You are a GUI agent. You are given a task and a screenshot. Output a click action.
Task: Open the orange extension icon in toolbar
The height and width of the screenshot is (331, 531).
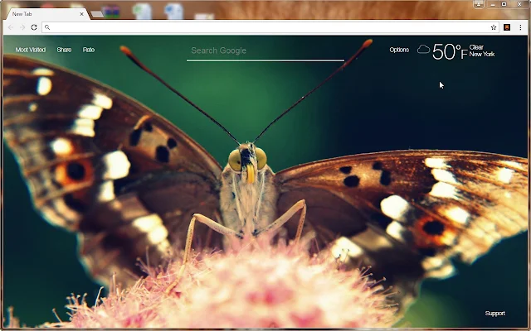[507, 27]
